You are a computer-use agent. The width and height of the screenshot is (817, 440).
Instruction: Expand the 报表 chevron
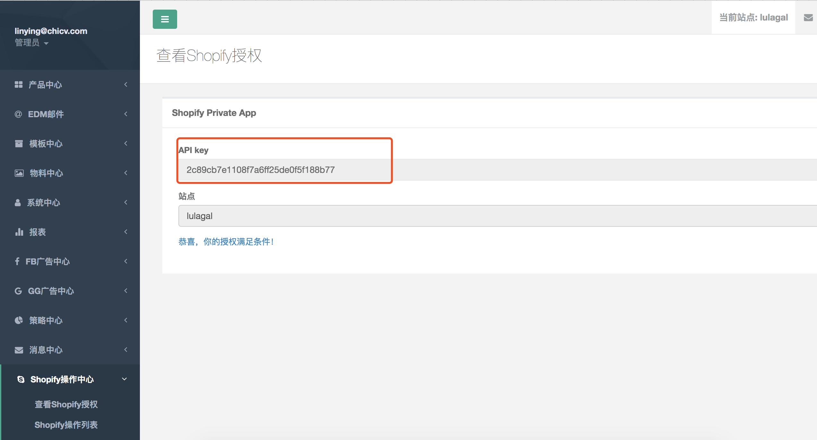coord(126,232)
